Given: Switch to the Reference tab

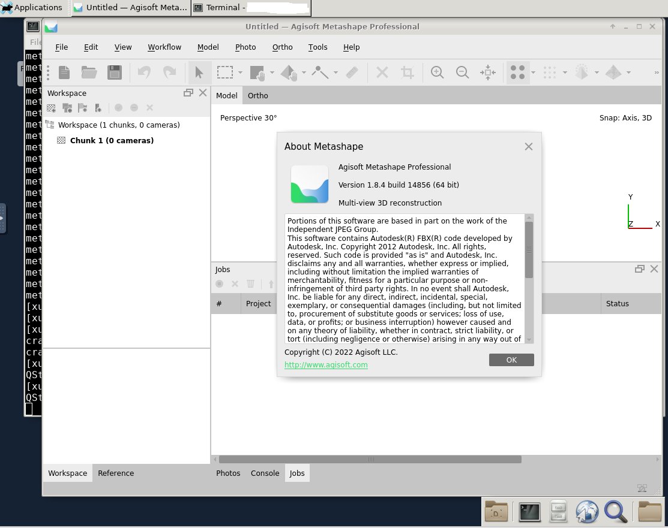Looking at the screenshot, I should [x=116, y=473].
